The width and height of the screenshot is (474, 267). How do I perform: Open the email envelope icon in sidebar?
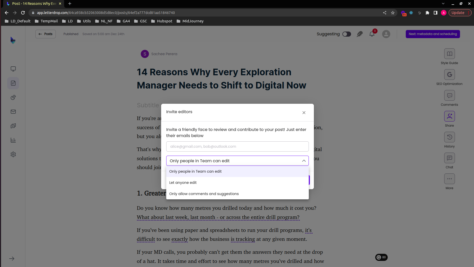(13, 112)
